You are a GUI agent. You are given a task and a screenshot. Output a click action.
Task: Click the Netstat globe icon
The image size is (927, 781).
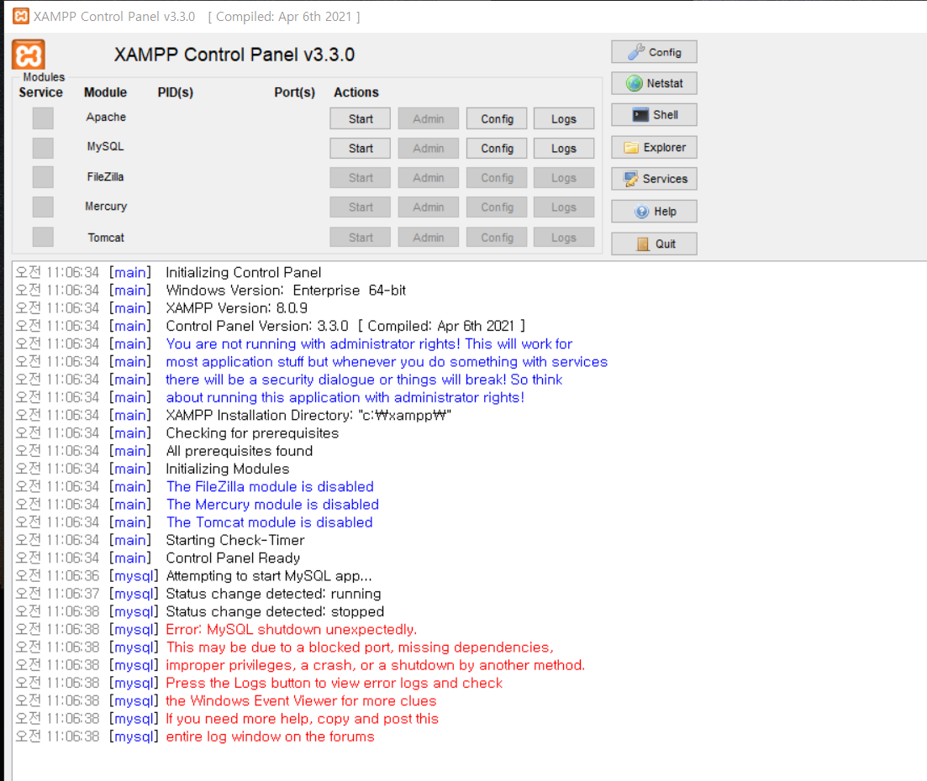635,83
